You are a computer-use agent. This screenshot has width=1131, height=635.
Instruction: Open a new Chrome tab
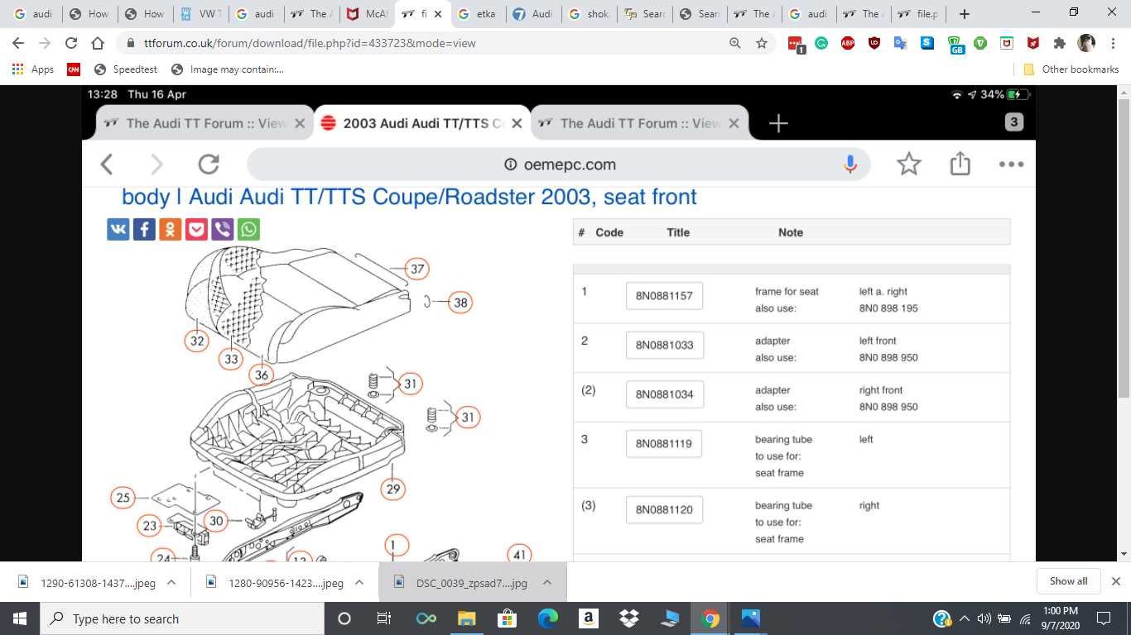[x=964, y=14]
